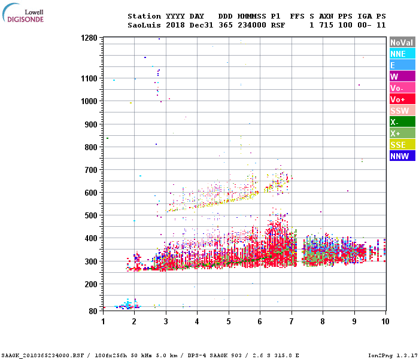Click the 400 y-axis label
Screen dimensions: 419x359
click(91, 238)
